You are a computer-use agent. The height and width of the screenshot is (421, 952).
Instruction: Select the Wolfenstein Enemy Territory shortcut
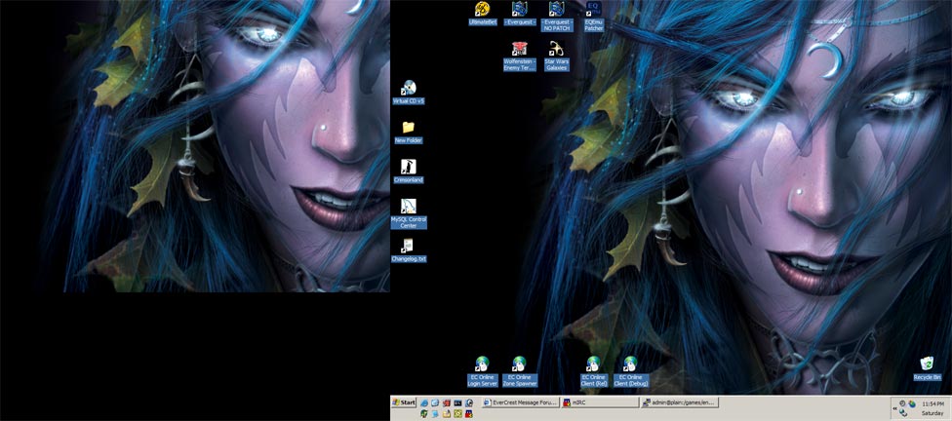tap(519, 56)
